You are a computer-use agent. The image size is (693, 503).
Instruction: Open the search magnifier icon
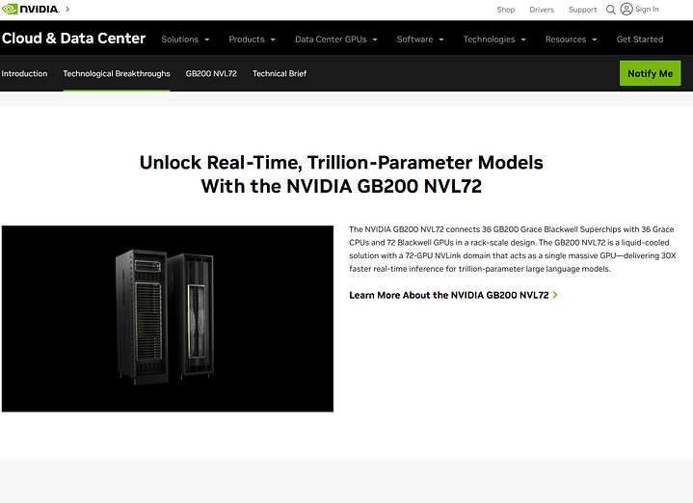[611, 10]
